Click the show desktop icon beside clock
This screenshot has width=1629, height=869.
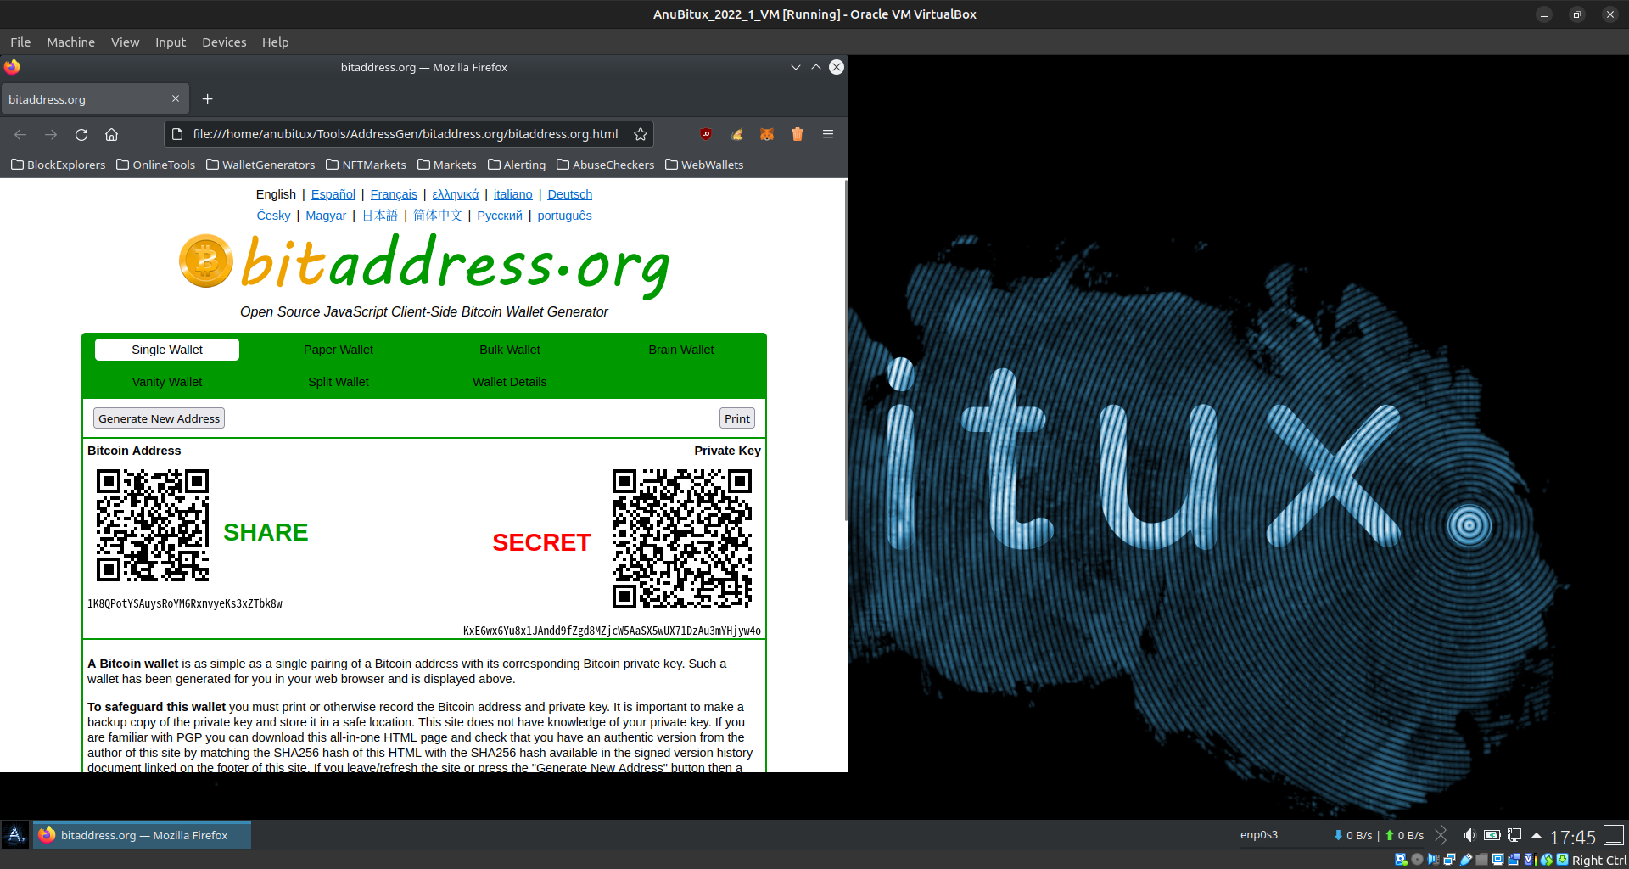1614,835
